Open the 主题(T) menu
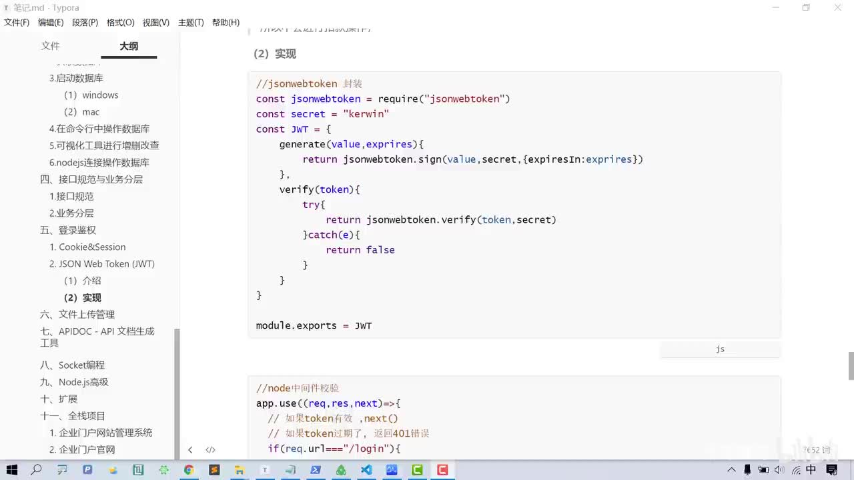Screen dimensions: 854x480 coord(191,23)
